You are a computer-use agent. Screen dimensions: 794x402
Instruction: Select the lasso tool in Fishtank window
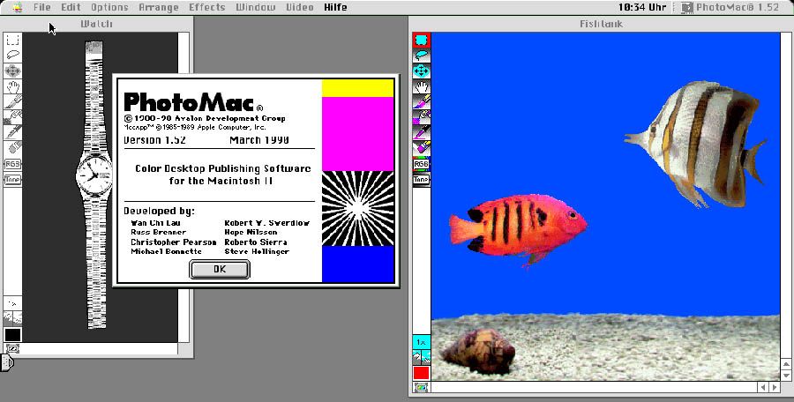click(x=422, y=56)
